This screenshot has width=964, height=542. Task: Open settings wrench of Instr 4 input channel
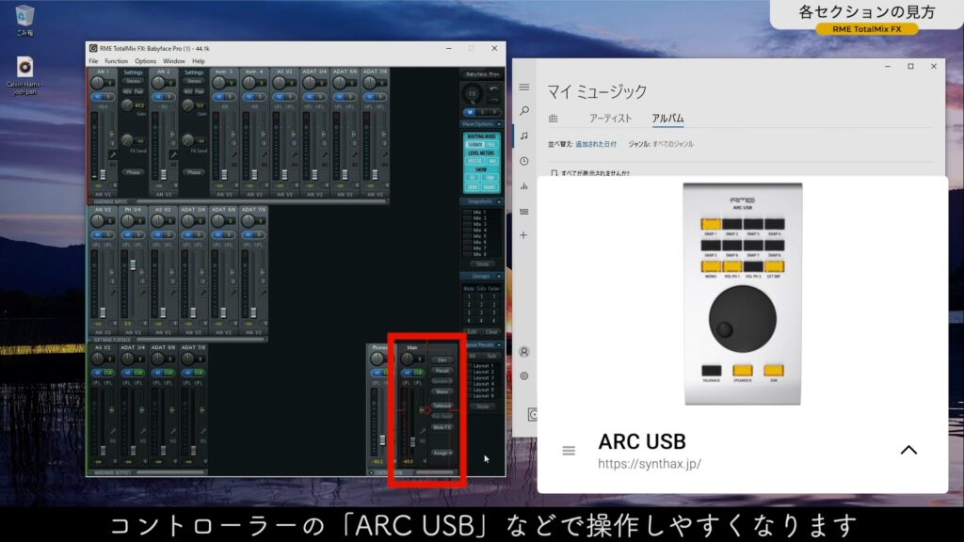(264, 155)
